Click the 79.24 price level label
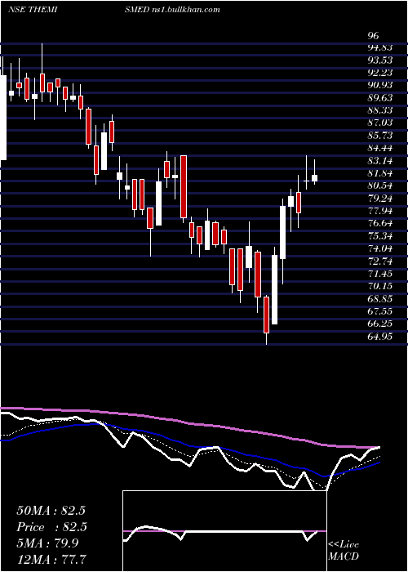Image resolution: width=408 pixels, height=572 pixels. click(x=380, y=198)
